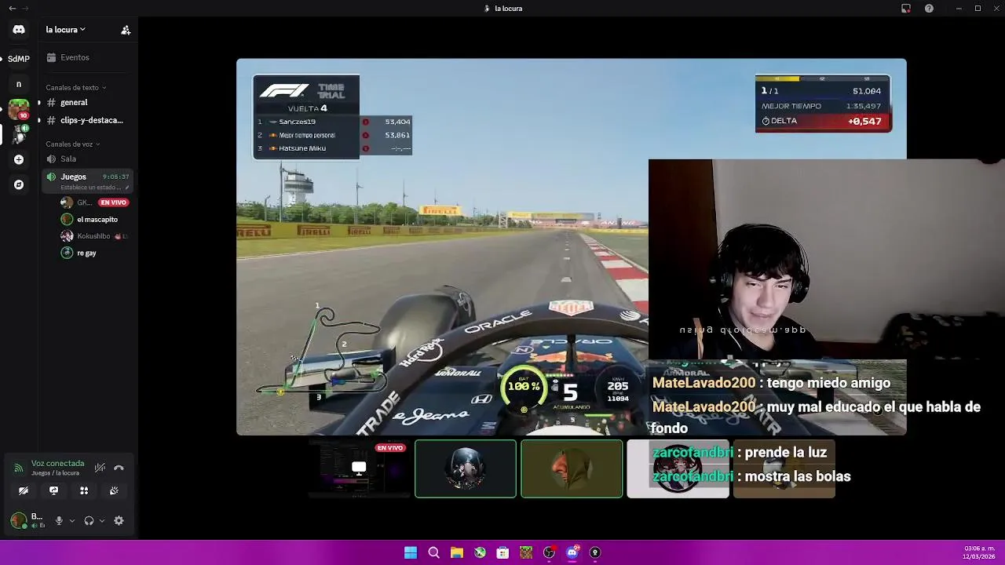The height and width of the screenshot is (565, 1005).
Task: Click the main live stream video
Action: click(572, 246)
